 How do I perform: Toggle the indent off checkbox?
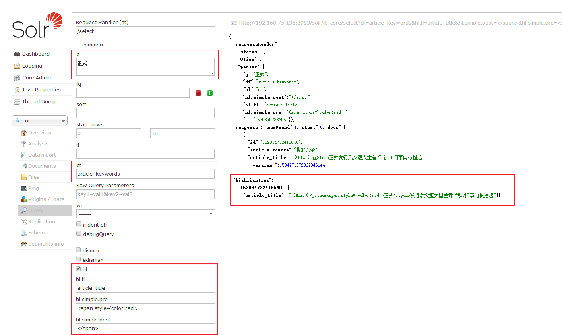[x=79, y=224]
